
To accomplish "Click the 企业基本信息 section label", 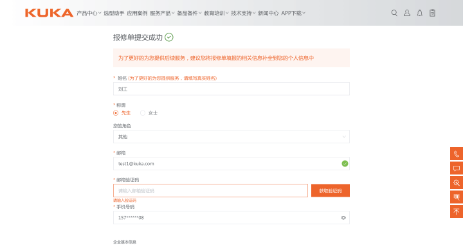I will (125, 242).
